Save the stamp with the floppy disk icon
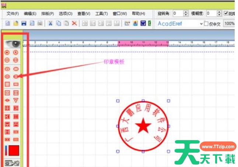Viewport: 238px width, 167px height. click(x=24, y=23)
